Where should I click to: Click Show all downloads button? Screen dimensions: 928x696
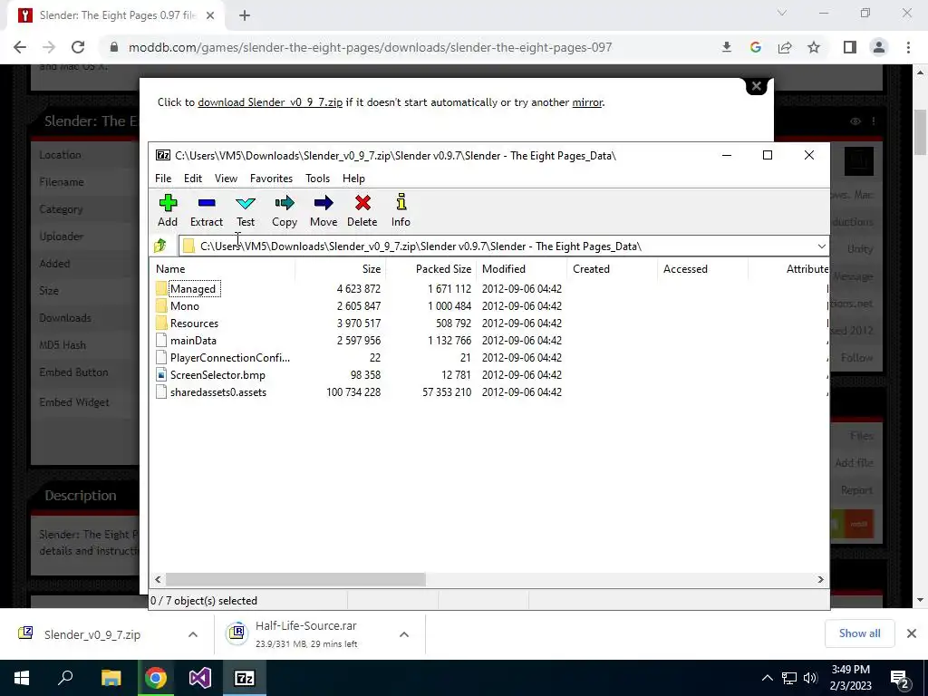tap(859, 633)
